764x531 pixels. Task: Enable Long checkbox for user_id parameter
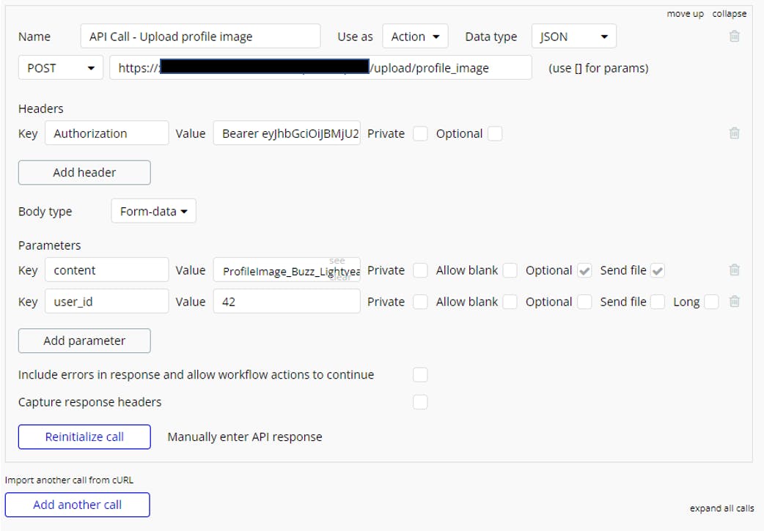tap(710, 302)
